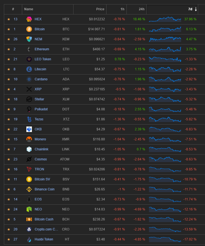Sort table by the Name column header

coord(48,9)
